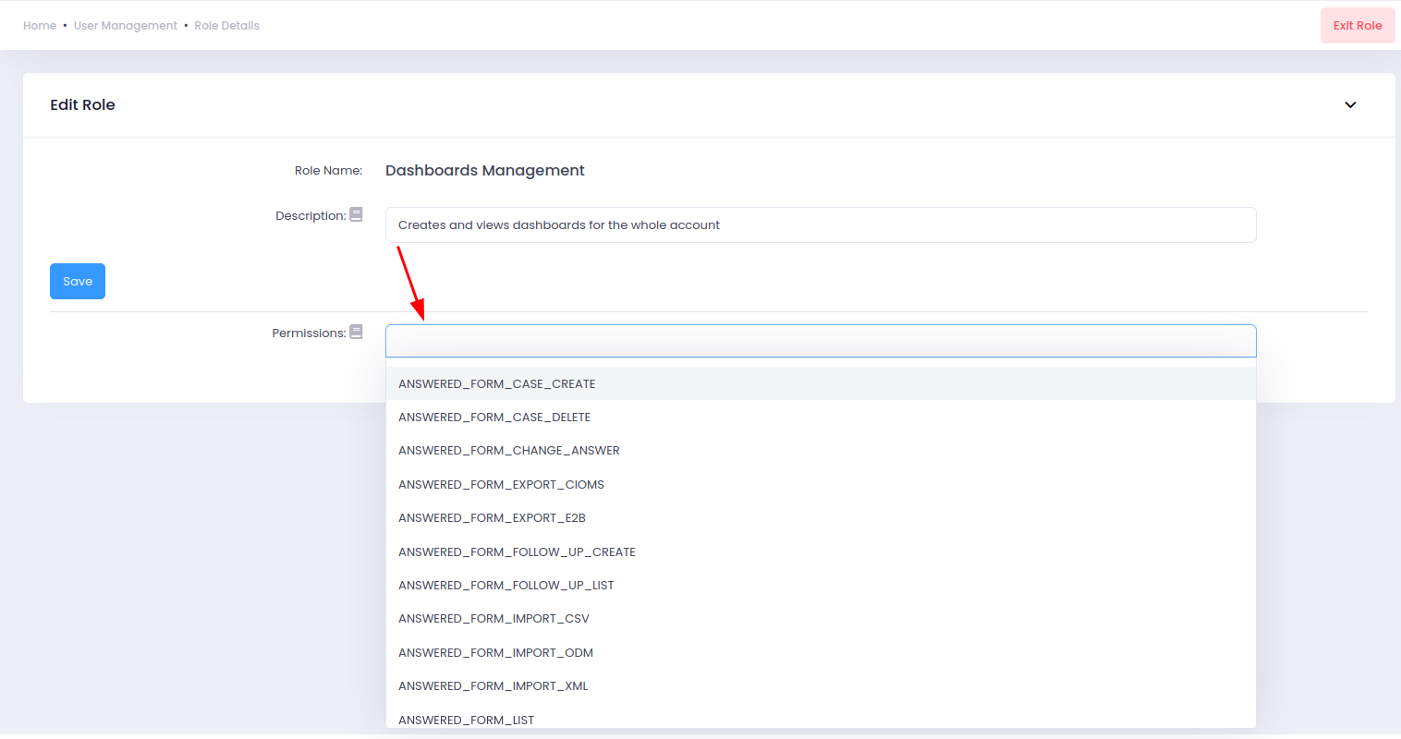
Task: Select ANSWERED_FORM_IMPORT_XML permission
Action: point(821,686)
